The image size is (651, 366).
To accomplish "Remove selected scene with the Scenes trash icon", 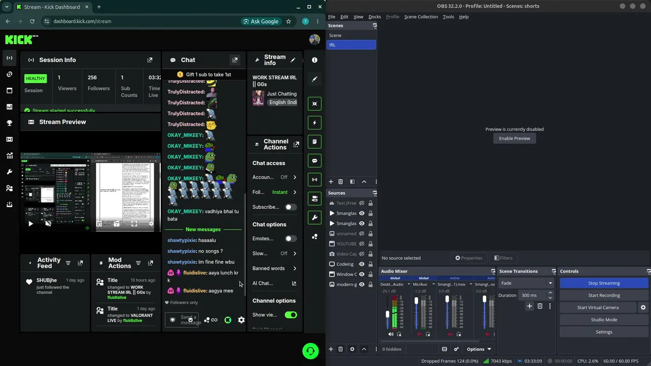I will click(x=340, y=181).
